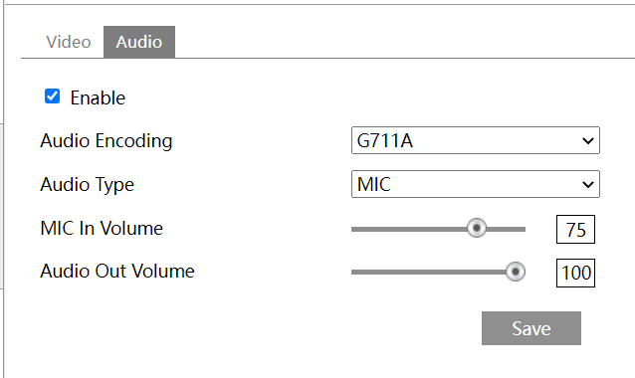Click MIC In Volume track right of knob

tap(506, 229)
